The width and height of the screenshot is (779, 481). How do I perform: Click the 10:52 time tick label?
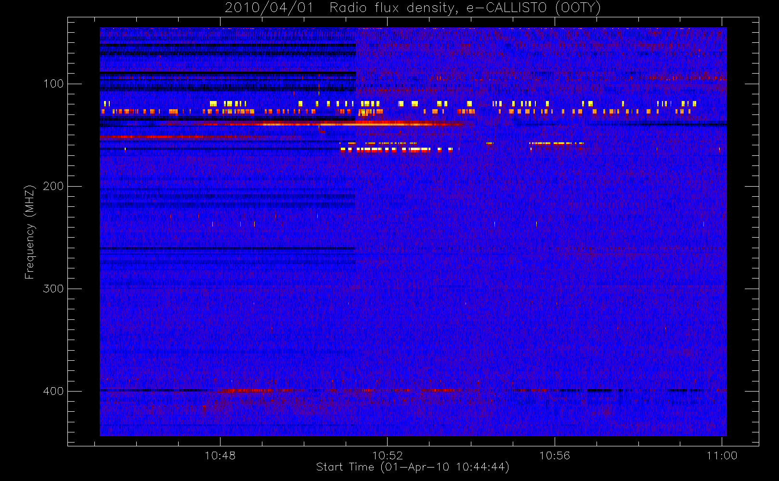pyautogui.click(x=387, y=456)
